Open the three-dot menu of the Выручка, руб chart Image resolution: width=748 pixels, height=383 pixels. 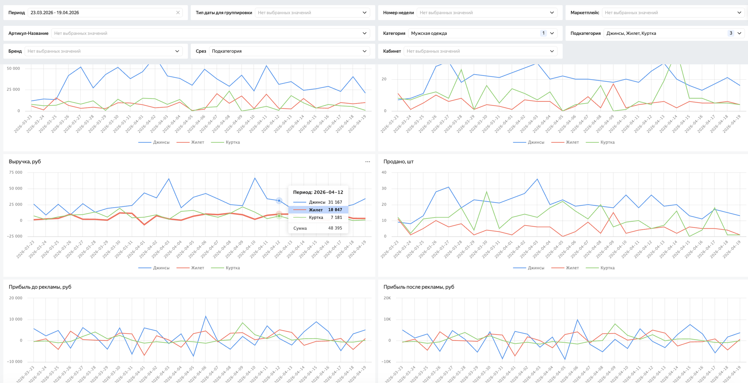point(368,162)
